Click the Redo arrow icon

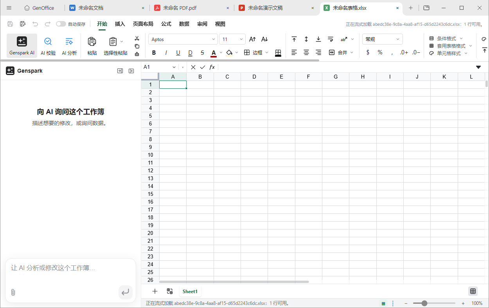(x=48, y=24)
